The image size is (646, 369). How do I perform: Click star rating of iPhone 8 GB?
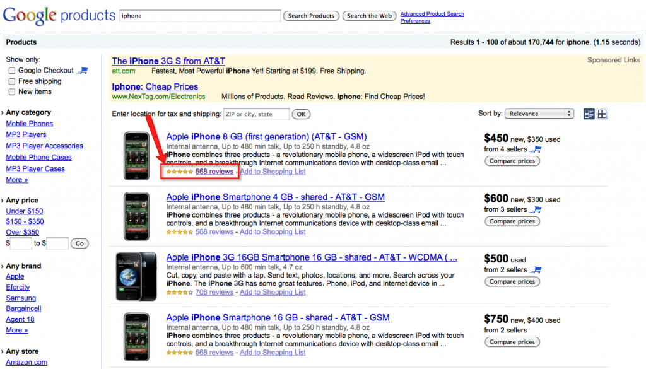pyautogui.click(x=180, y=172)
